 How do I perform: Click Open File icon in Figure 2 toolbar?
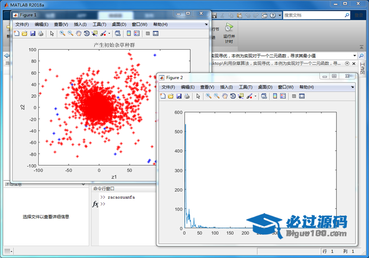click(x=171, y=96)
